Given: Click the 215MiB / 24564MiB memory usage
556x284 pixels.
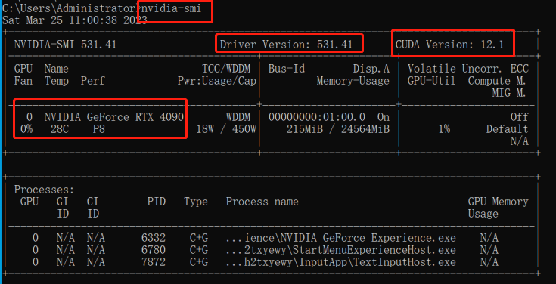Looking at the screenshot, I should coord(338,129).
